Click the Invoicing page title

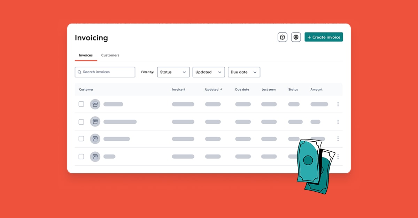[x=91, y=38]
